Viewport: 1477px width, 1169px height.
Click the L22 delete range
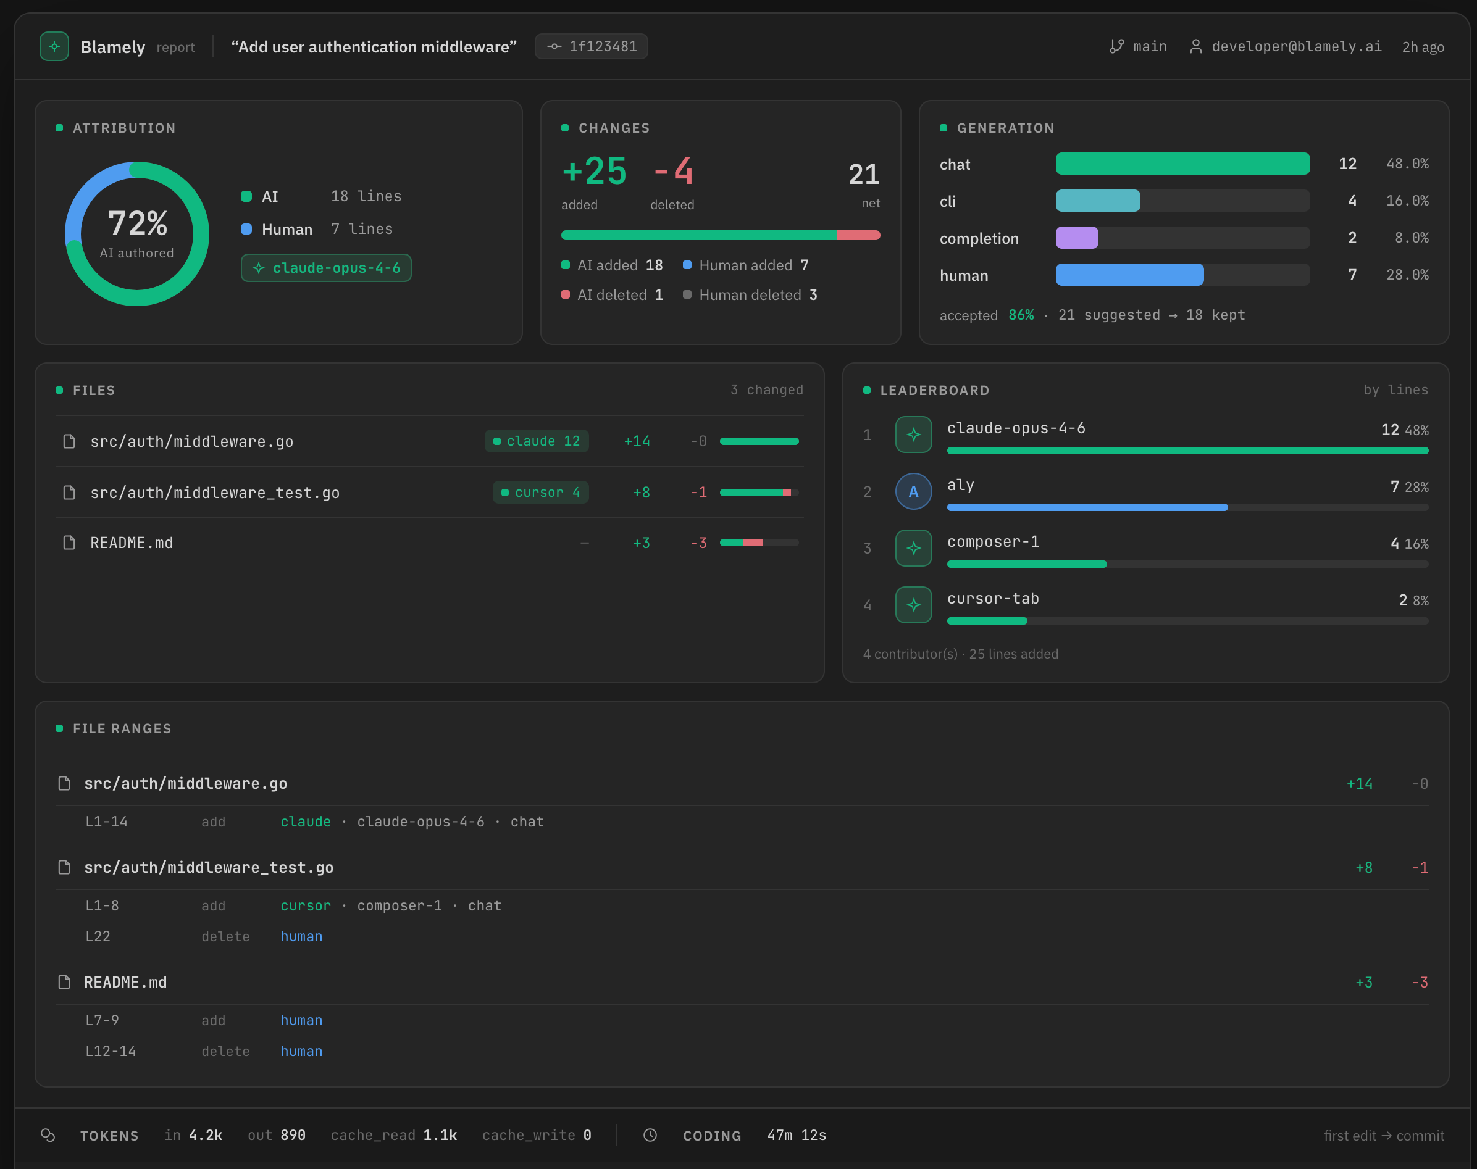pyautogui.click(x=742, y=937)
